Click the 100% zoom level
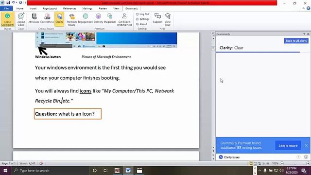 [x=275, y=163]
